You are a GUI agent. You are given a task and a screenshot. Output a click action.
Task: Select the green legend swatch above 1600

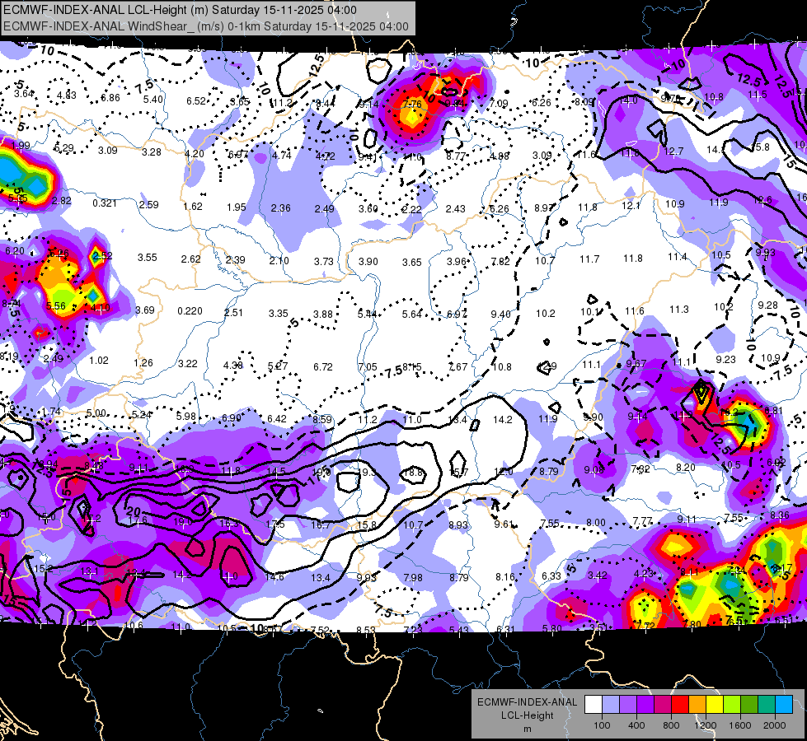pyautogui.click(x=748, y=705)
